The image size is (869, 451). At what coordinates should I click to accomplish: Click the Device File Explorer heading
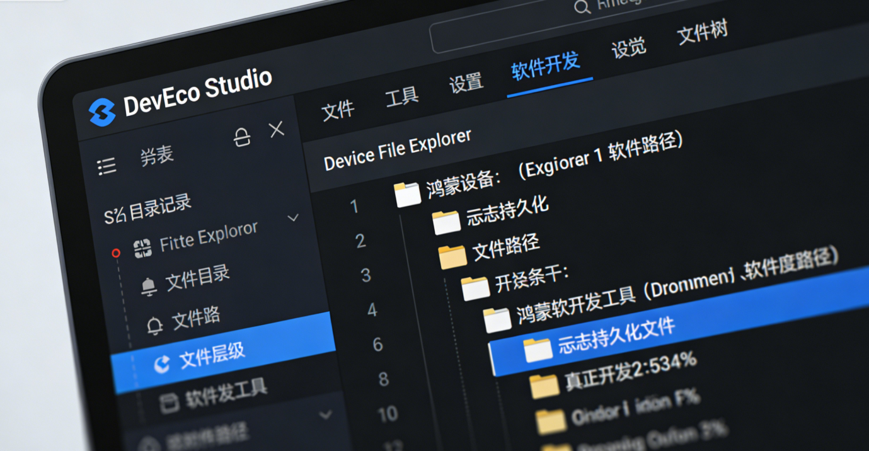pyautogui.click(x=398, y=150)
